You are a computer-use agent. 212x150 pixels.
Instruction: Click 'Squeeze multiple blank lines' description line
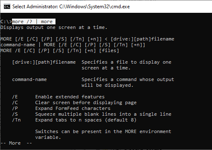(103, 114)
